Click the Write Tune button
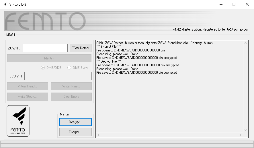Screen dimensions: 254x148 [x=71, y=86]
